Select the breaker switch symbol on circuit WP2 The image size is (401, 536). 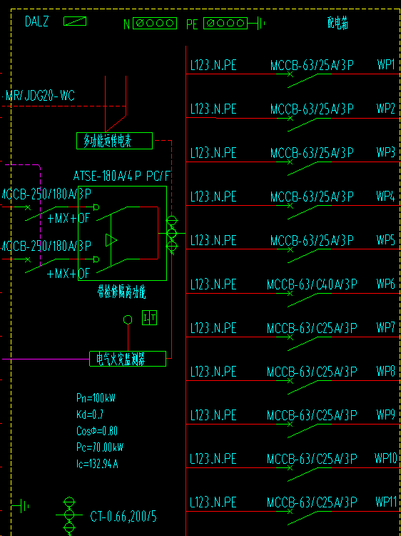(304, 124)
